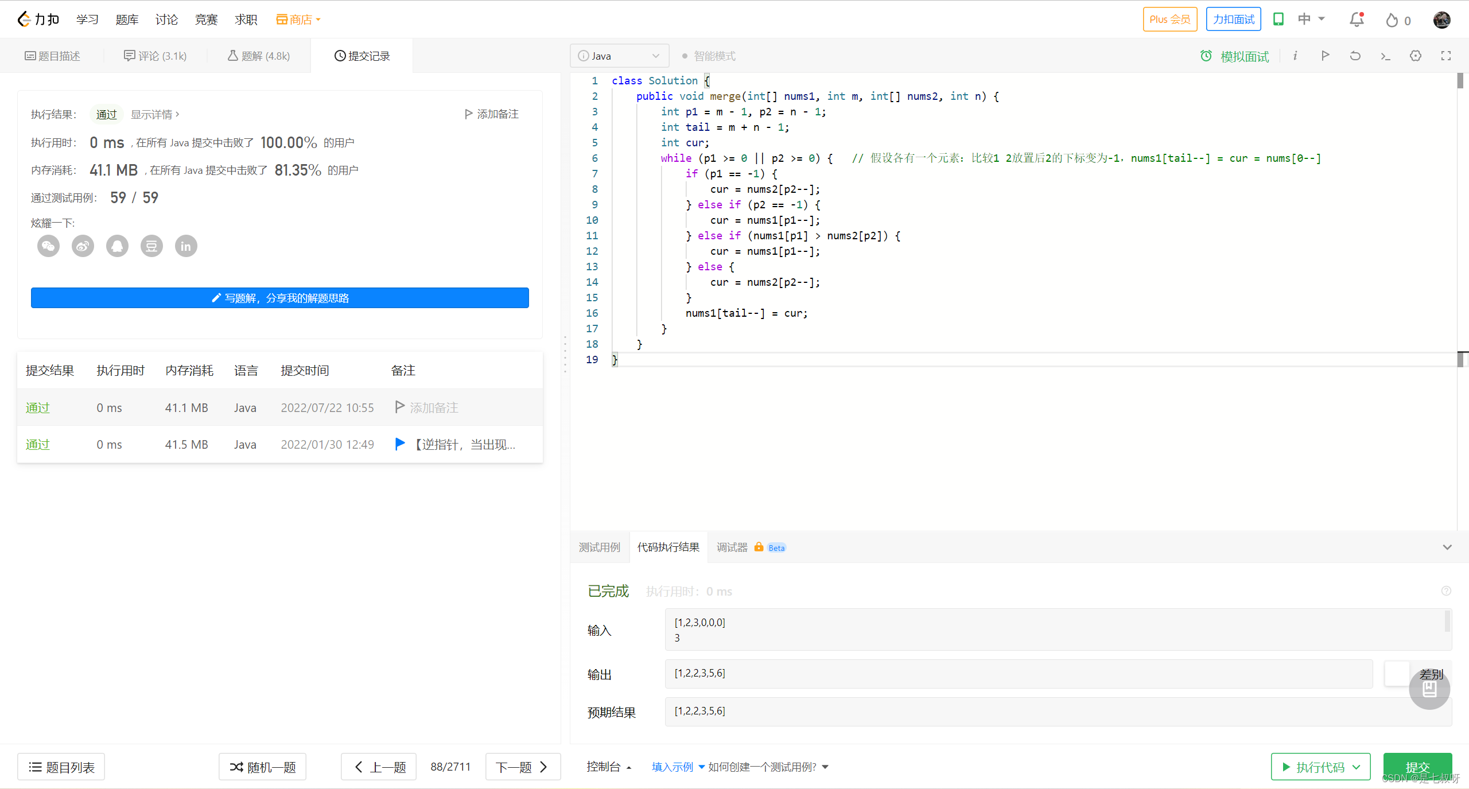Open the terminal console icon

(x=1385, y=56)
